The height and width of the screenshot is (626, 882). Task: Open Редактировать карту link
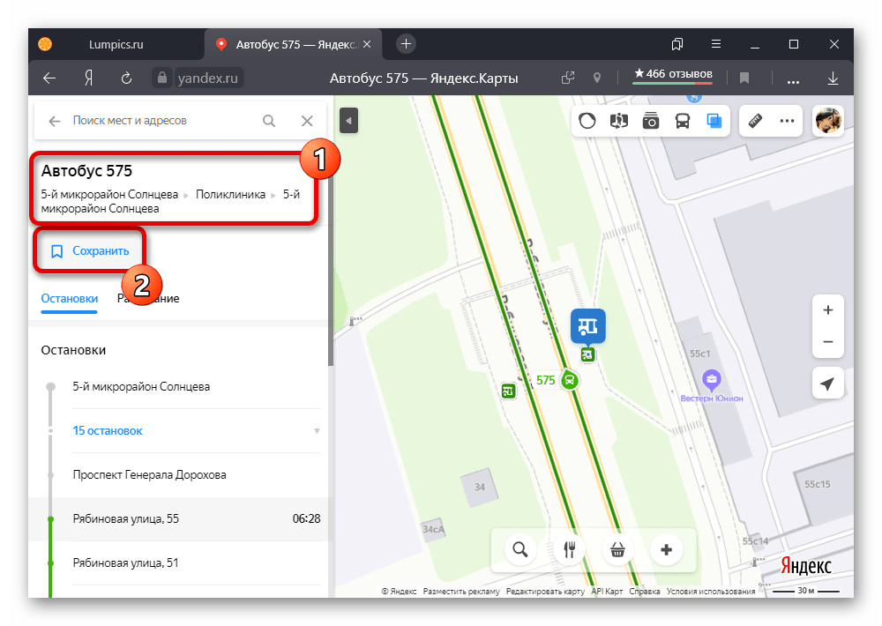pos(545,592)
